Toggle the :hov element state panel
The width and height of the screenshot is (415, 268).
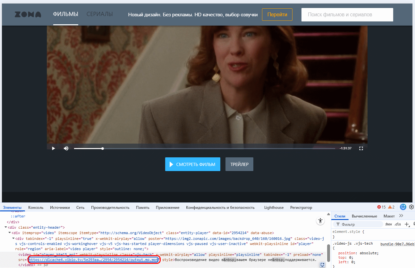click(x=388, y=224)
